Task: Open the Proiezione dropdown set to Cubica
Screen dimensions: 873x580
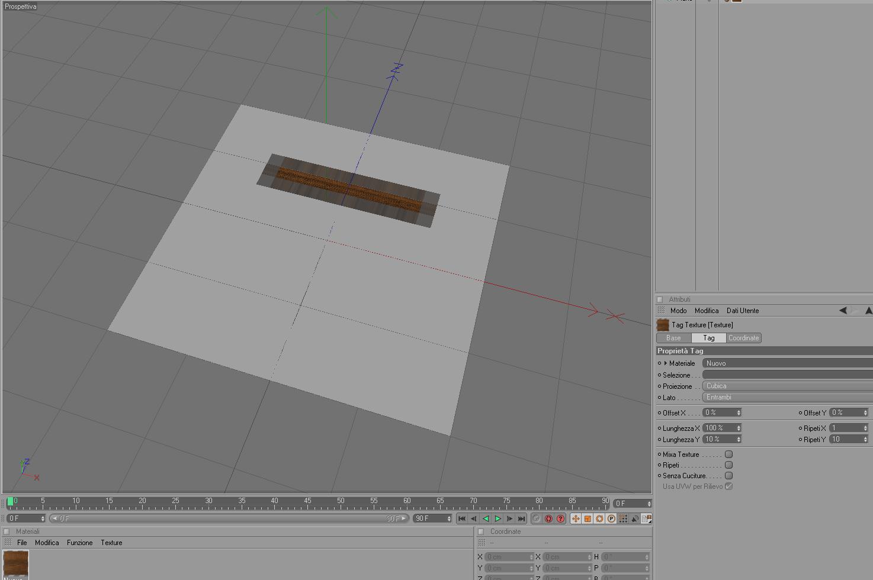Action: click(x=787, y=386)
